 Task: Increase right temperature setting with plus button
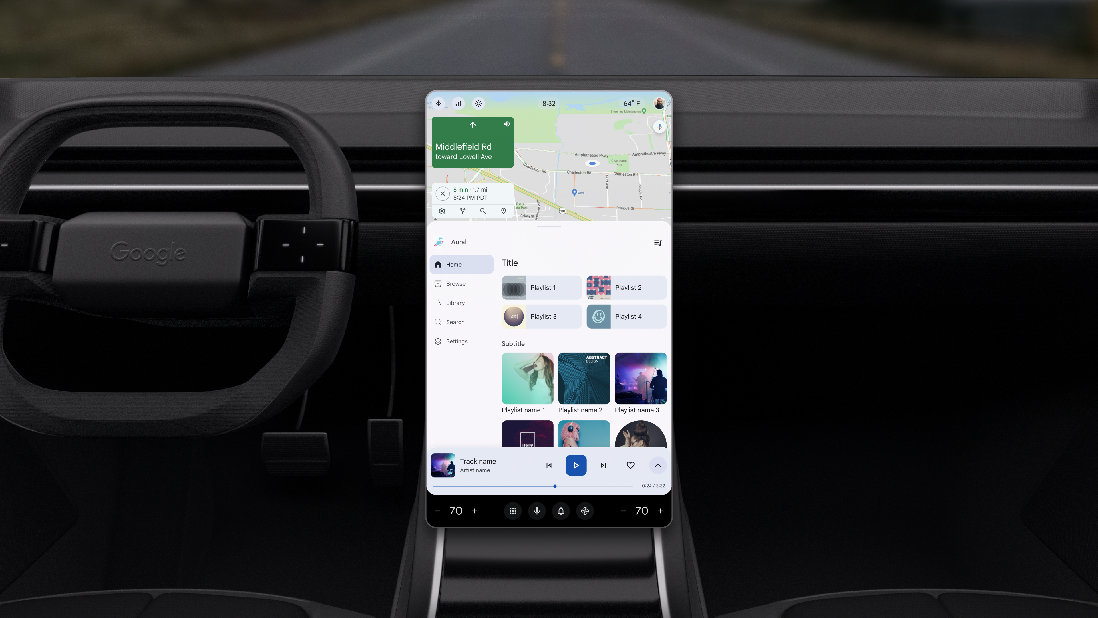click(660, 511)
